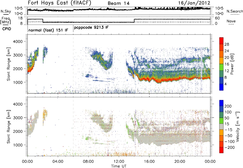Click the "1000" tick of the power panel
The image size is (243, 168).
click(18, 82)
